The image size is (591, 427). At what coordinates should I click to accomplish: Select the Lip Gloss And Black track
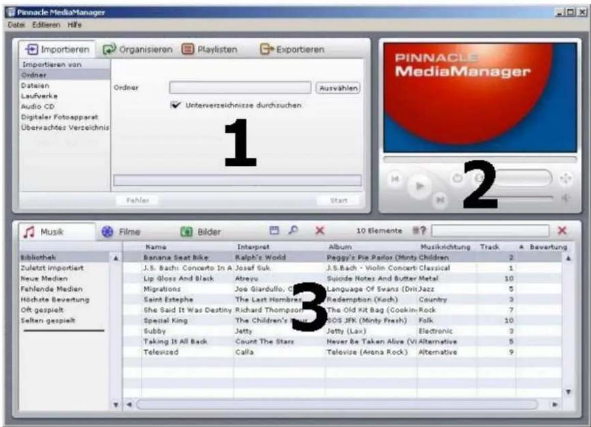pos(342,279)
